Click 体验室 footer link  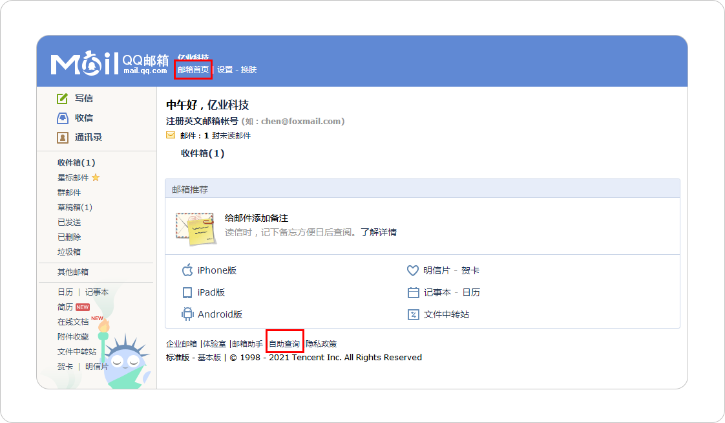215,344
